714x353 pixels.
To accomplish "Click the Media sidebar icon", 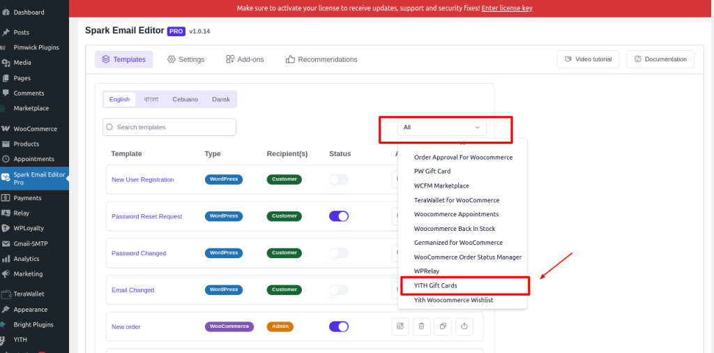I will 6,63.
